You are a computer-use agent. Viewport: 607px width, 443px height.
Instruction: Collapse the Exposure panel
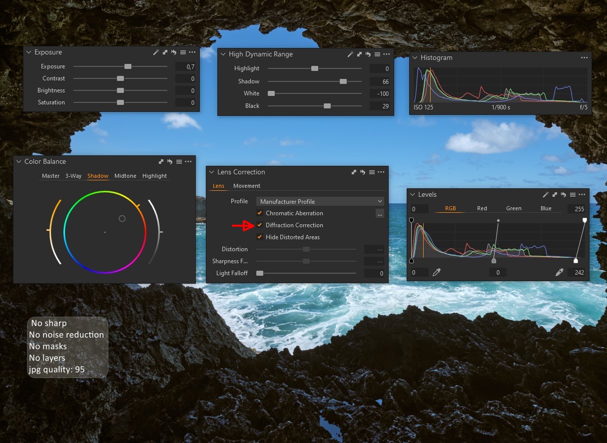[x=28, y=52]
